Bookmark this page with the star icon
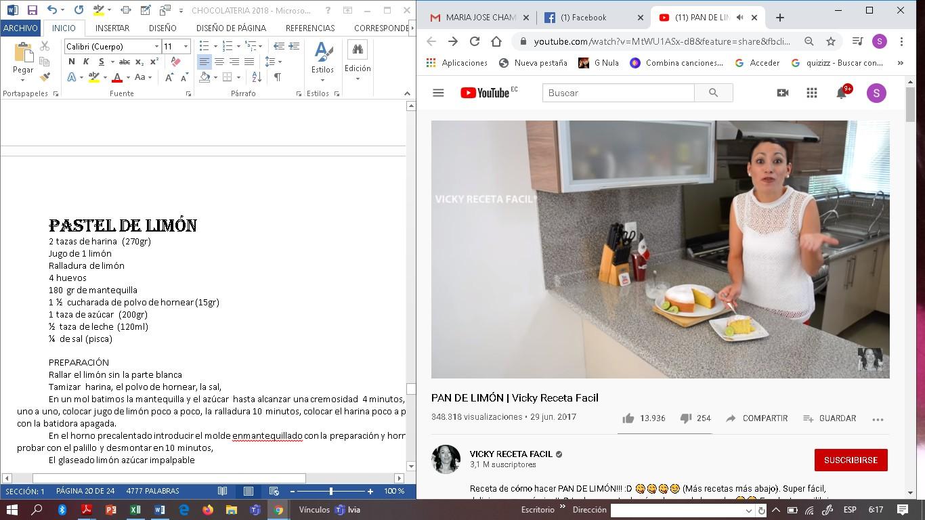This screenshot has width=925, height=520. (831, 41)
